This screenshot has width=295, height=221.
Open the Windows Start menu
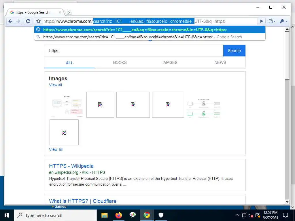[7, 215]
